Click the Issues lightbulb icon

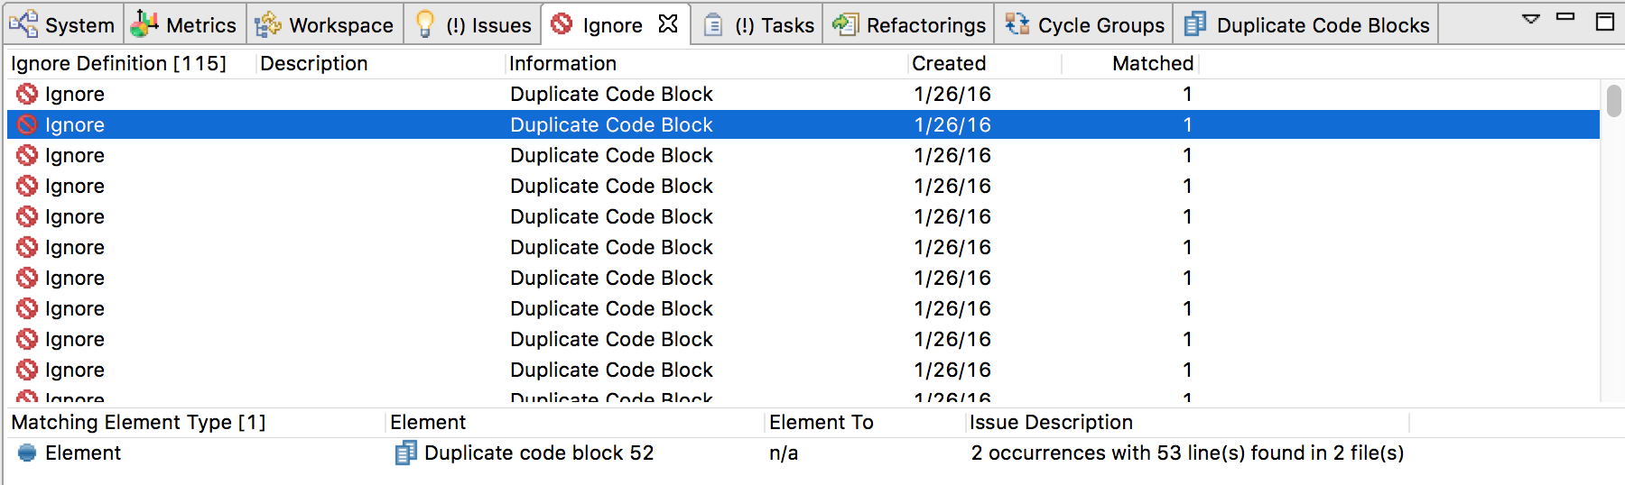click(x=424, y=23)
